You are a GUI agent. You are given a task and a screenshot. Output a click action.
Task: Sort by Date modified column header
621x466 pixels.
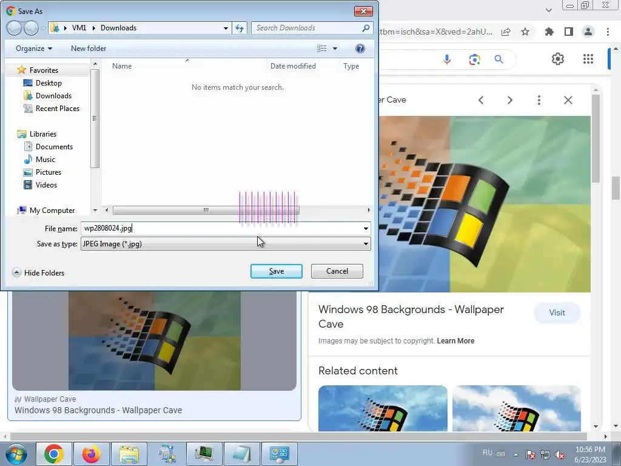(293, 66)
